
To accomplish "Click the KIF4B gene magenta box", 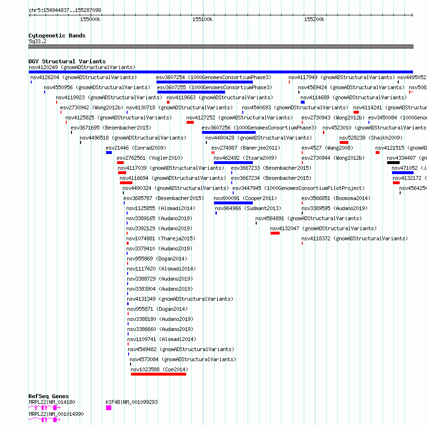I will point(108,408).
